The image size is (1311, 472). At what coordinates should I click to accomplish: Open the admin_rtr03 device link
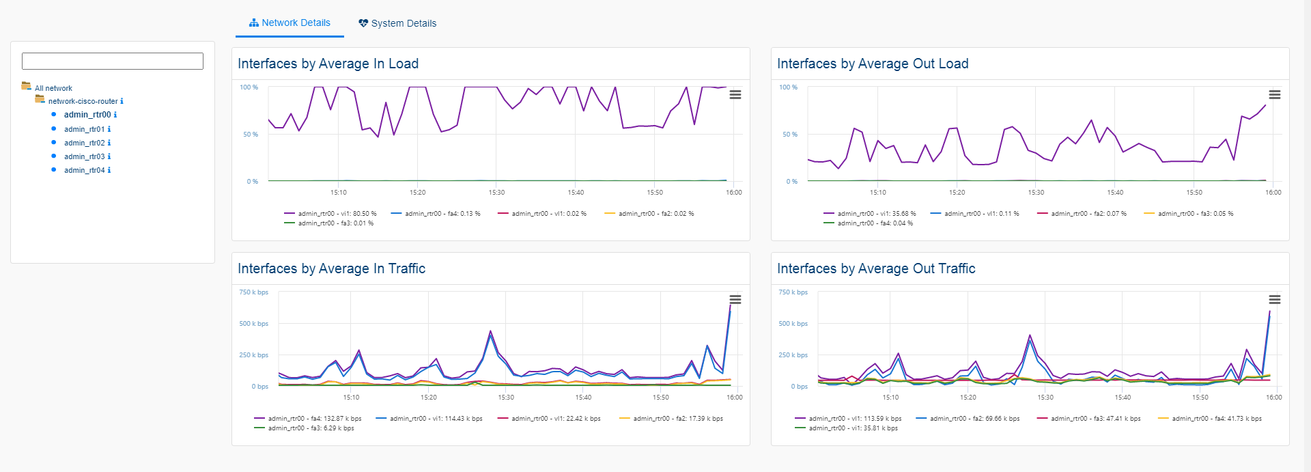(x=84, y=156)
